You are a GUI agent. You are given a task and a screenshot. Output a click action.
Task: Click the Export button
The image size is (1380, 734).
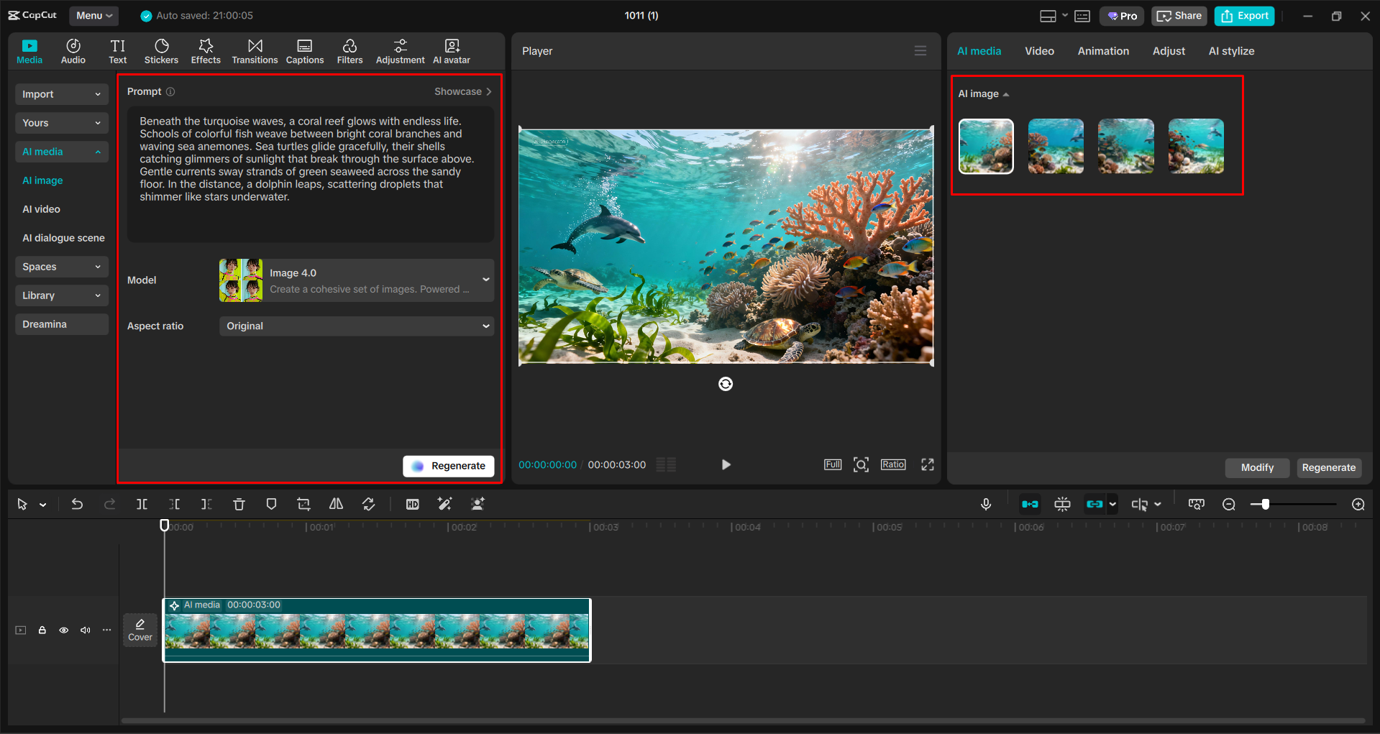click(x=1244, y=16)
